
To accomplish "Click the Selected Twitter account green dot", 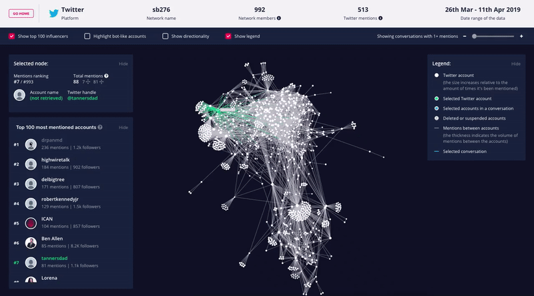I will (x=437, y=98).
